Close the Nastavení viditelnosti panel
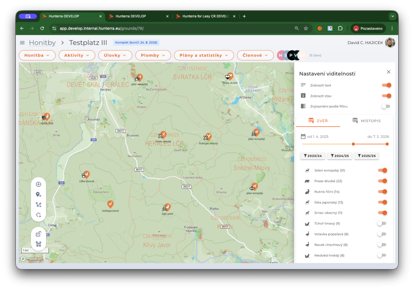This screenshot has height=290, width=414. pos(389,72)
